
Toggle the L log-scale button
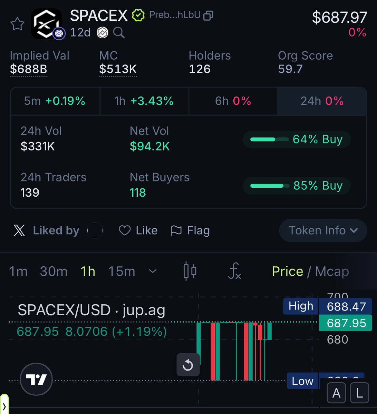click(x=359, y=393)
